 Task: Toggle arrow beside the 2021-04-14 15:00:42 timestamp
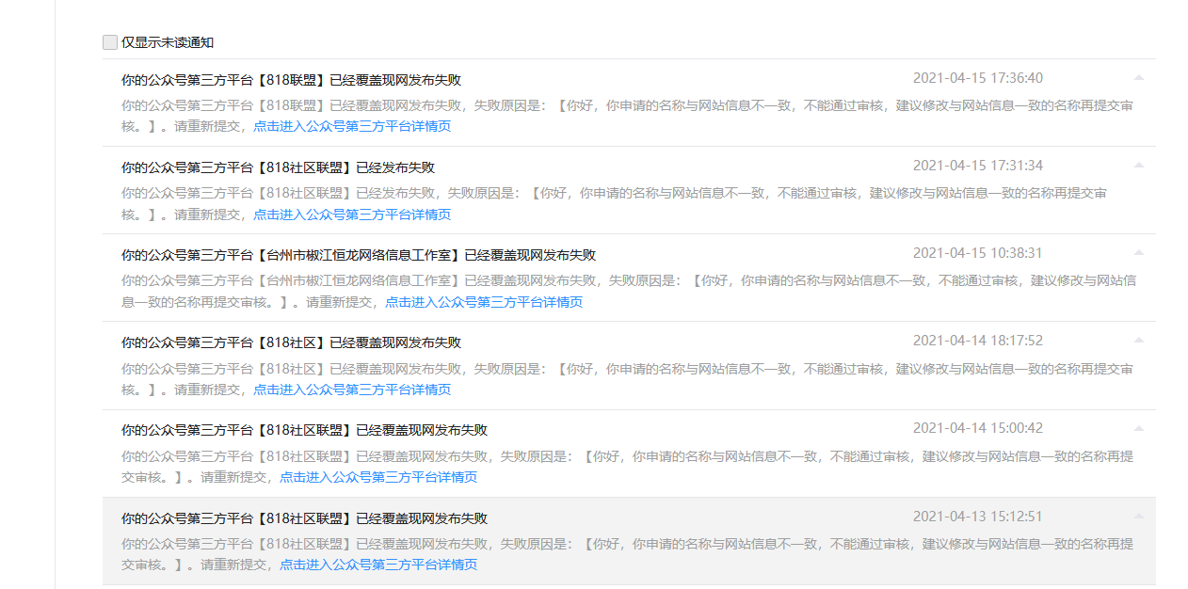coord(1138,428)
